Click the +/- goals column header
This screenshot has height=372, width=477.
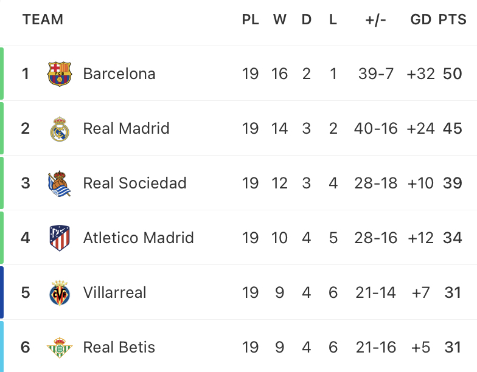pos(376,19)
